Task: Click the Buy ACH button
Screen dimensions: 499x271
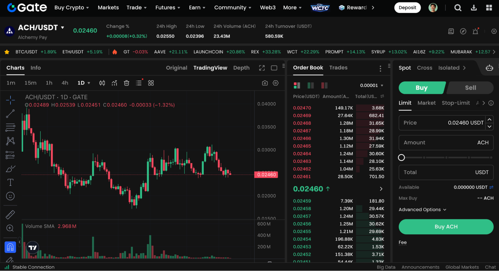Action: (x=446, y=227)
